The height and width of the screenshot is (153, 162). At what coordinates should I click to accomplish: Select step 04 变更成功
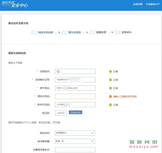123,32
